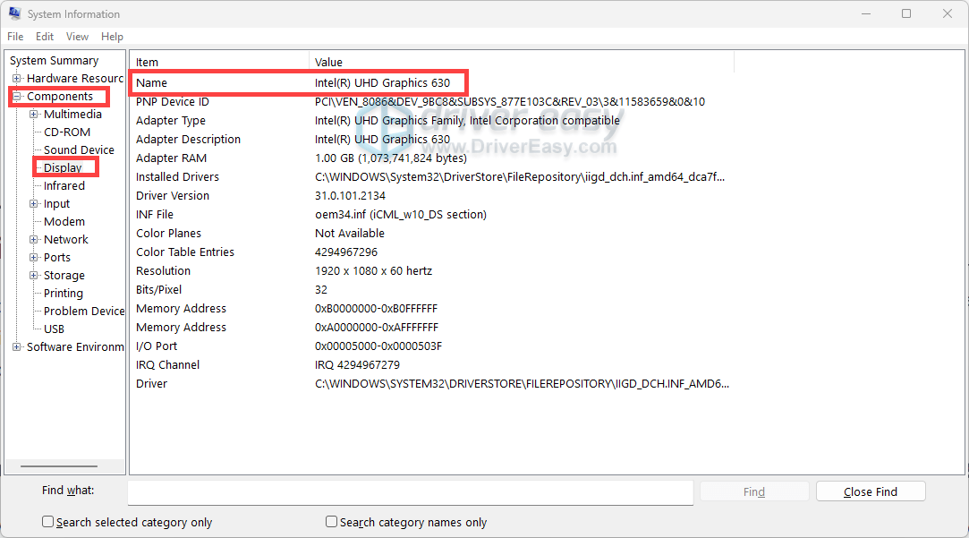
Task: Collapse the Components tree node
Action: [x=17, y=97]
